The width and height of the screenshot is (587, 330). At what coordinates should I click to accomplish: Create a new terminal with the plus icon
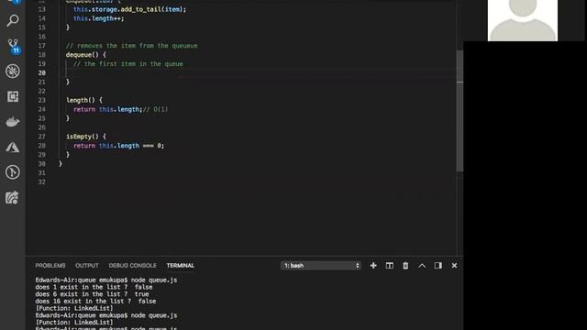(x=373, y=265)
